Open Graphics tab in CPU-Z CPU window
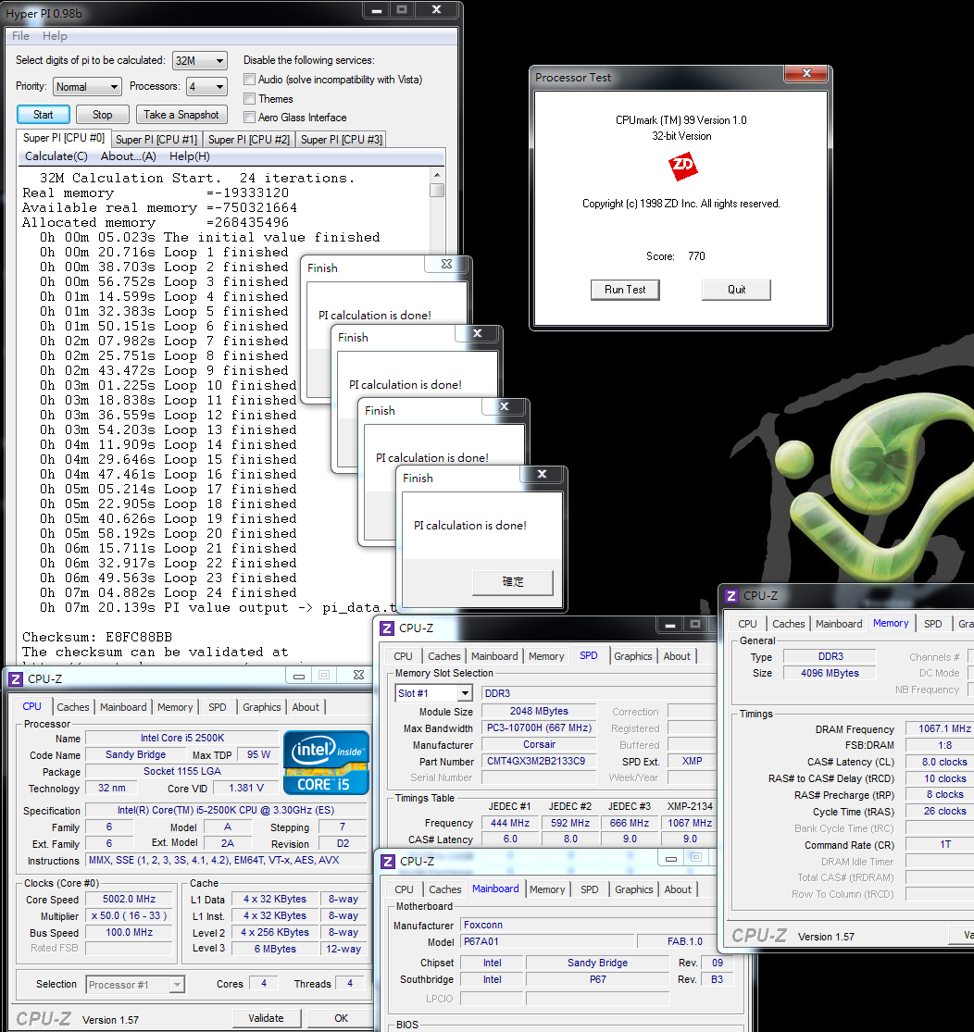974x1032 pixels. [x=261, y=707]
